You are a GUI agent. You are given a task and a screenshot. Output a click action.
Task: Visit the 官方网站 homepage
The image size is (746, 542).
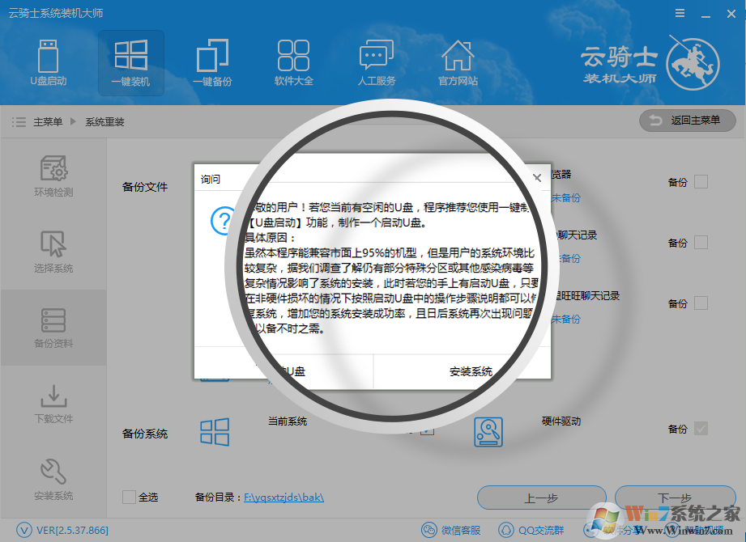point(457,63)
